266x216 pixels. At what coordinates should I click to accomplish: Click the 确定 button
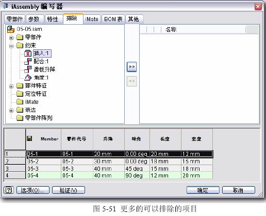pos(203,190)
